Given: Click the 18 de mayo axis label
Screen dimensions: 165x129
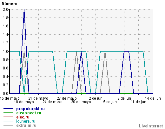Looking at the screenshot, I should 24,102.
